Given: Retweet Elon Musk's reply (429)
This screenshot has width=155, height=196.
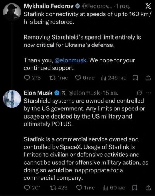Looking at the screenshot, I should coord(59,188).
